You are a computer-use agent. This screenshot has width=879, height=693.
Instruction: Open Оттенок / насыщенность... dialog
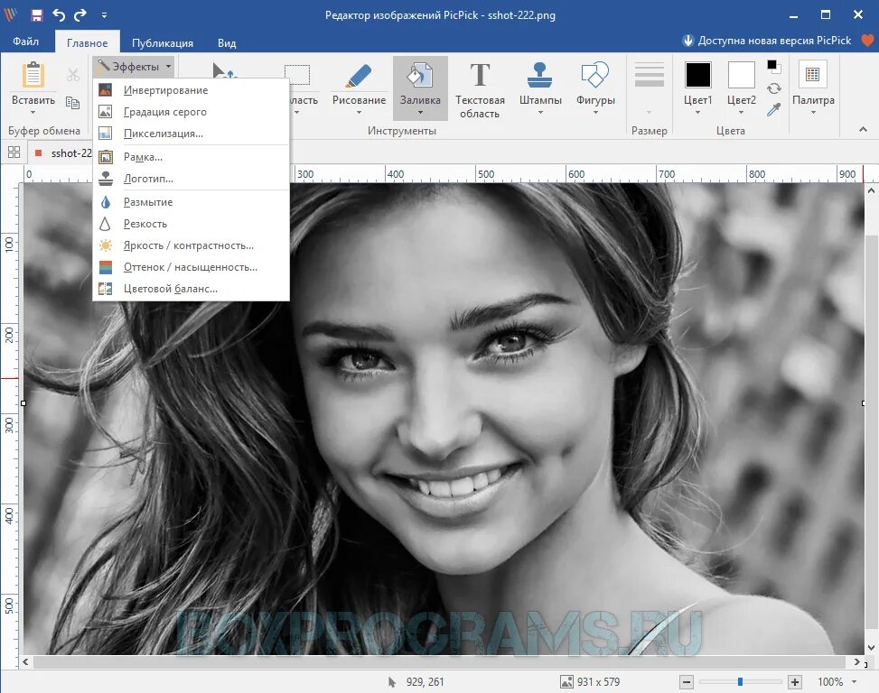(192, 267)
